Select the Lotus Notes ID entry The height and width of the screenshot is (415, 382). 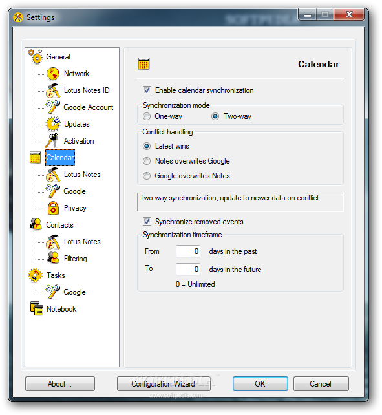[87, 90]
